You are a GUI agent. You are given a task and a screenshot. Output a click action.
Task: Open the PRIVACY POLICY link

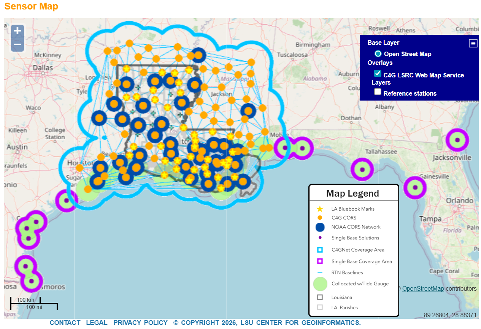coord(140,323)
